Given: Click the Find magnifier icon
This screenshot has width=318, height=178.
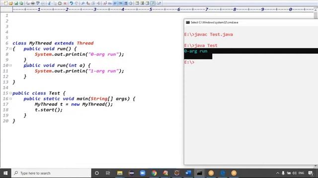Looking at the screenshot, I should (x=83, y=3).
